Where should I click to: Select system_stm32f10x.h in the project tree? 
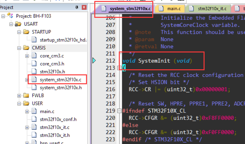pos(61,87)
